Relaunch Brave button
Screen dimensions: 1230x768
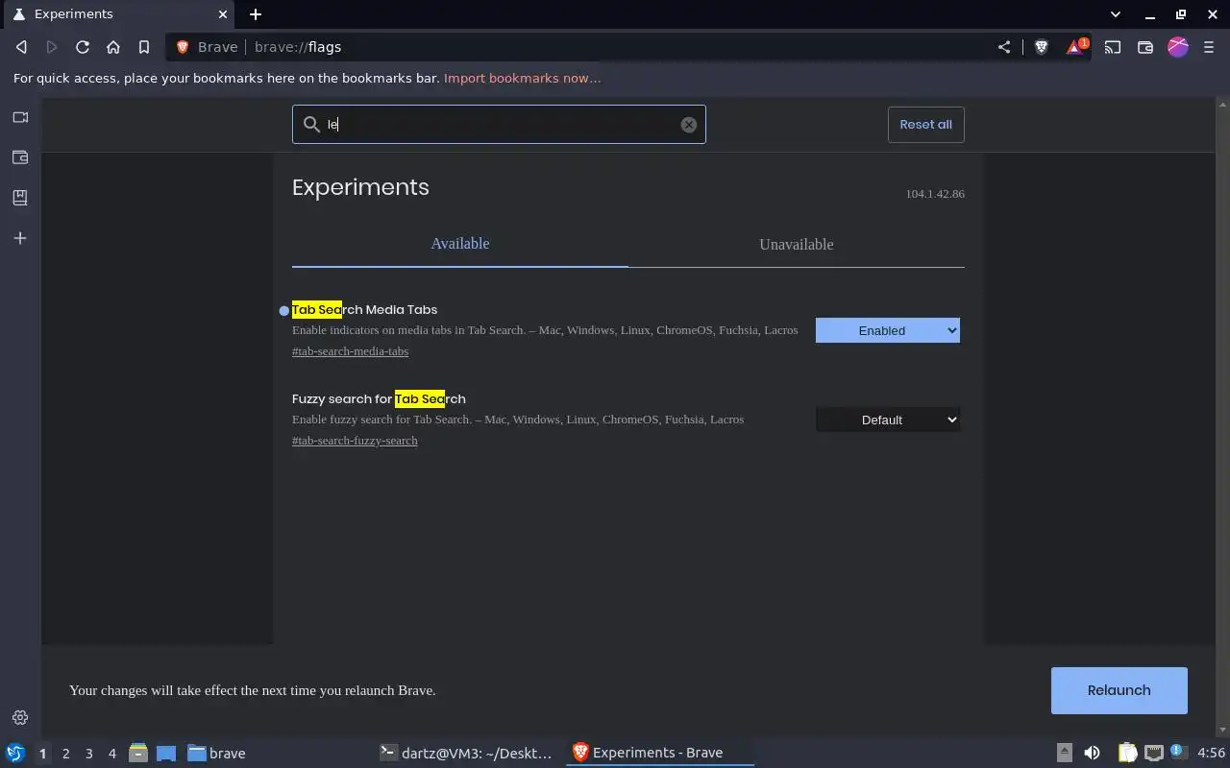point(1119,690)
